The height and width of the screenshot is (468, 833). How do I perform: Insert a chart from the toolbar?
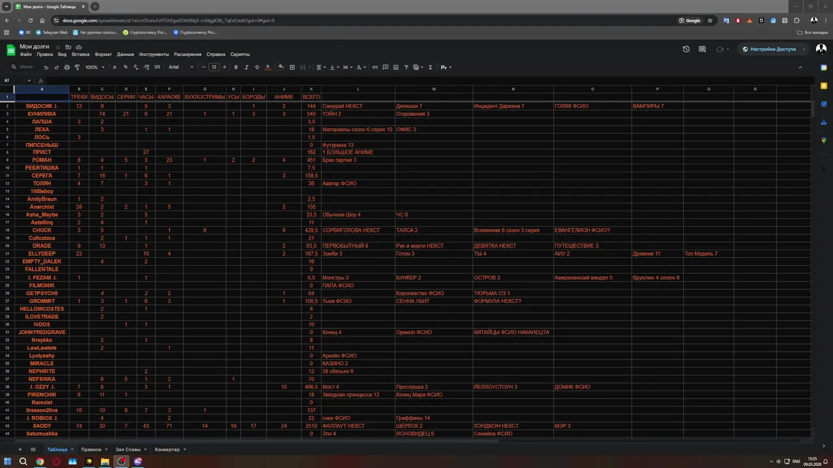click(x=396, y=67)
